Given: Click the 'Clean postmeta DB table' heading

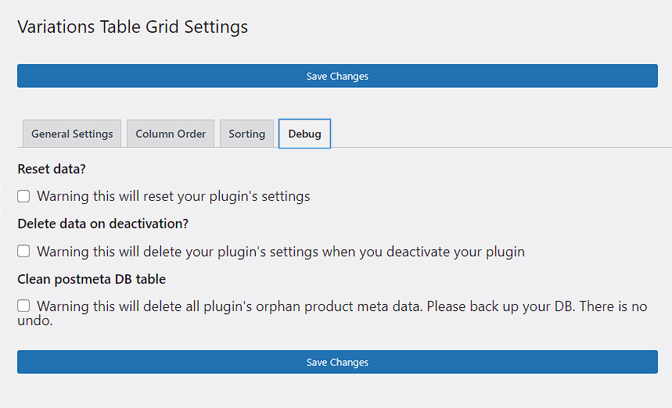Looking at the screenshot, I should [x=92, y=279].
